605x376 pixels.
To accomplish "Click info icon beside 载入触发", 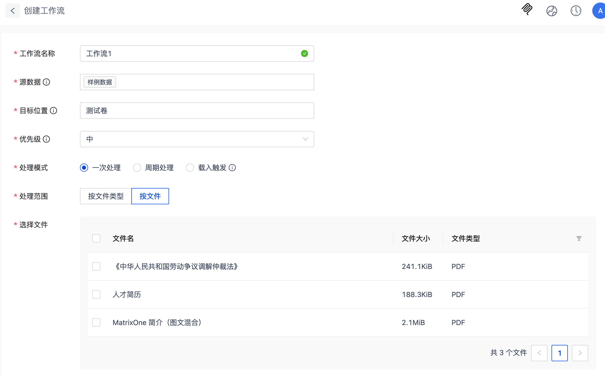I will [x=232, y=168].
